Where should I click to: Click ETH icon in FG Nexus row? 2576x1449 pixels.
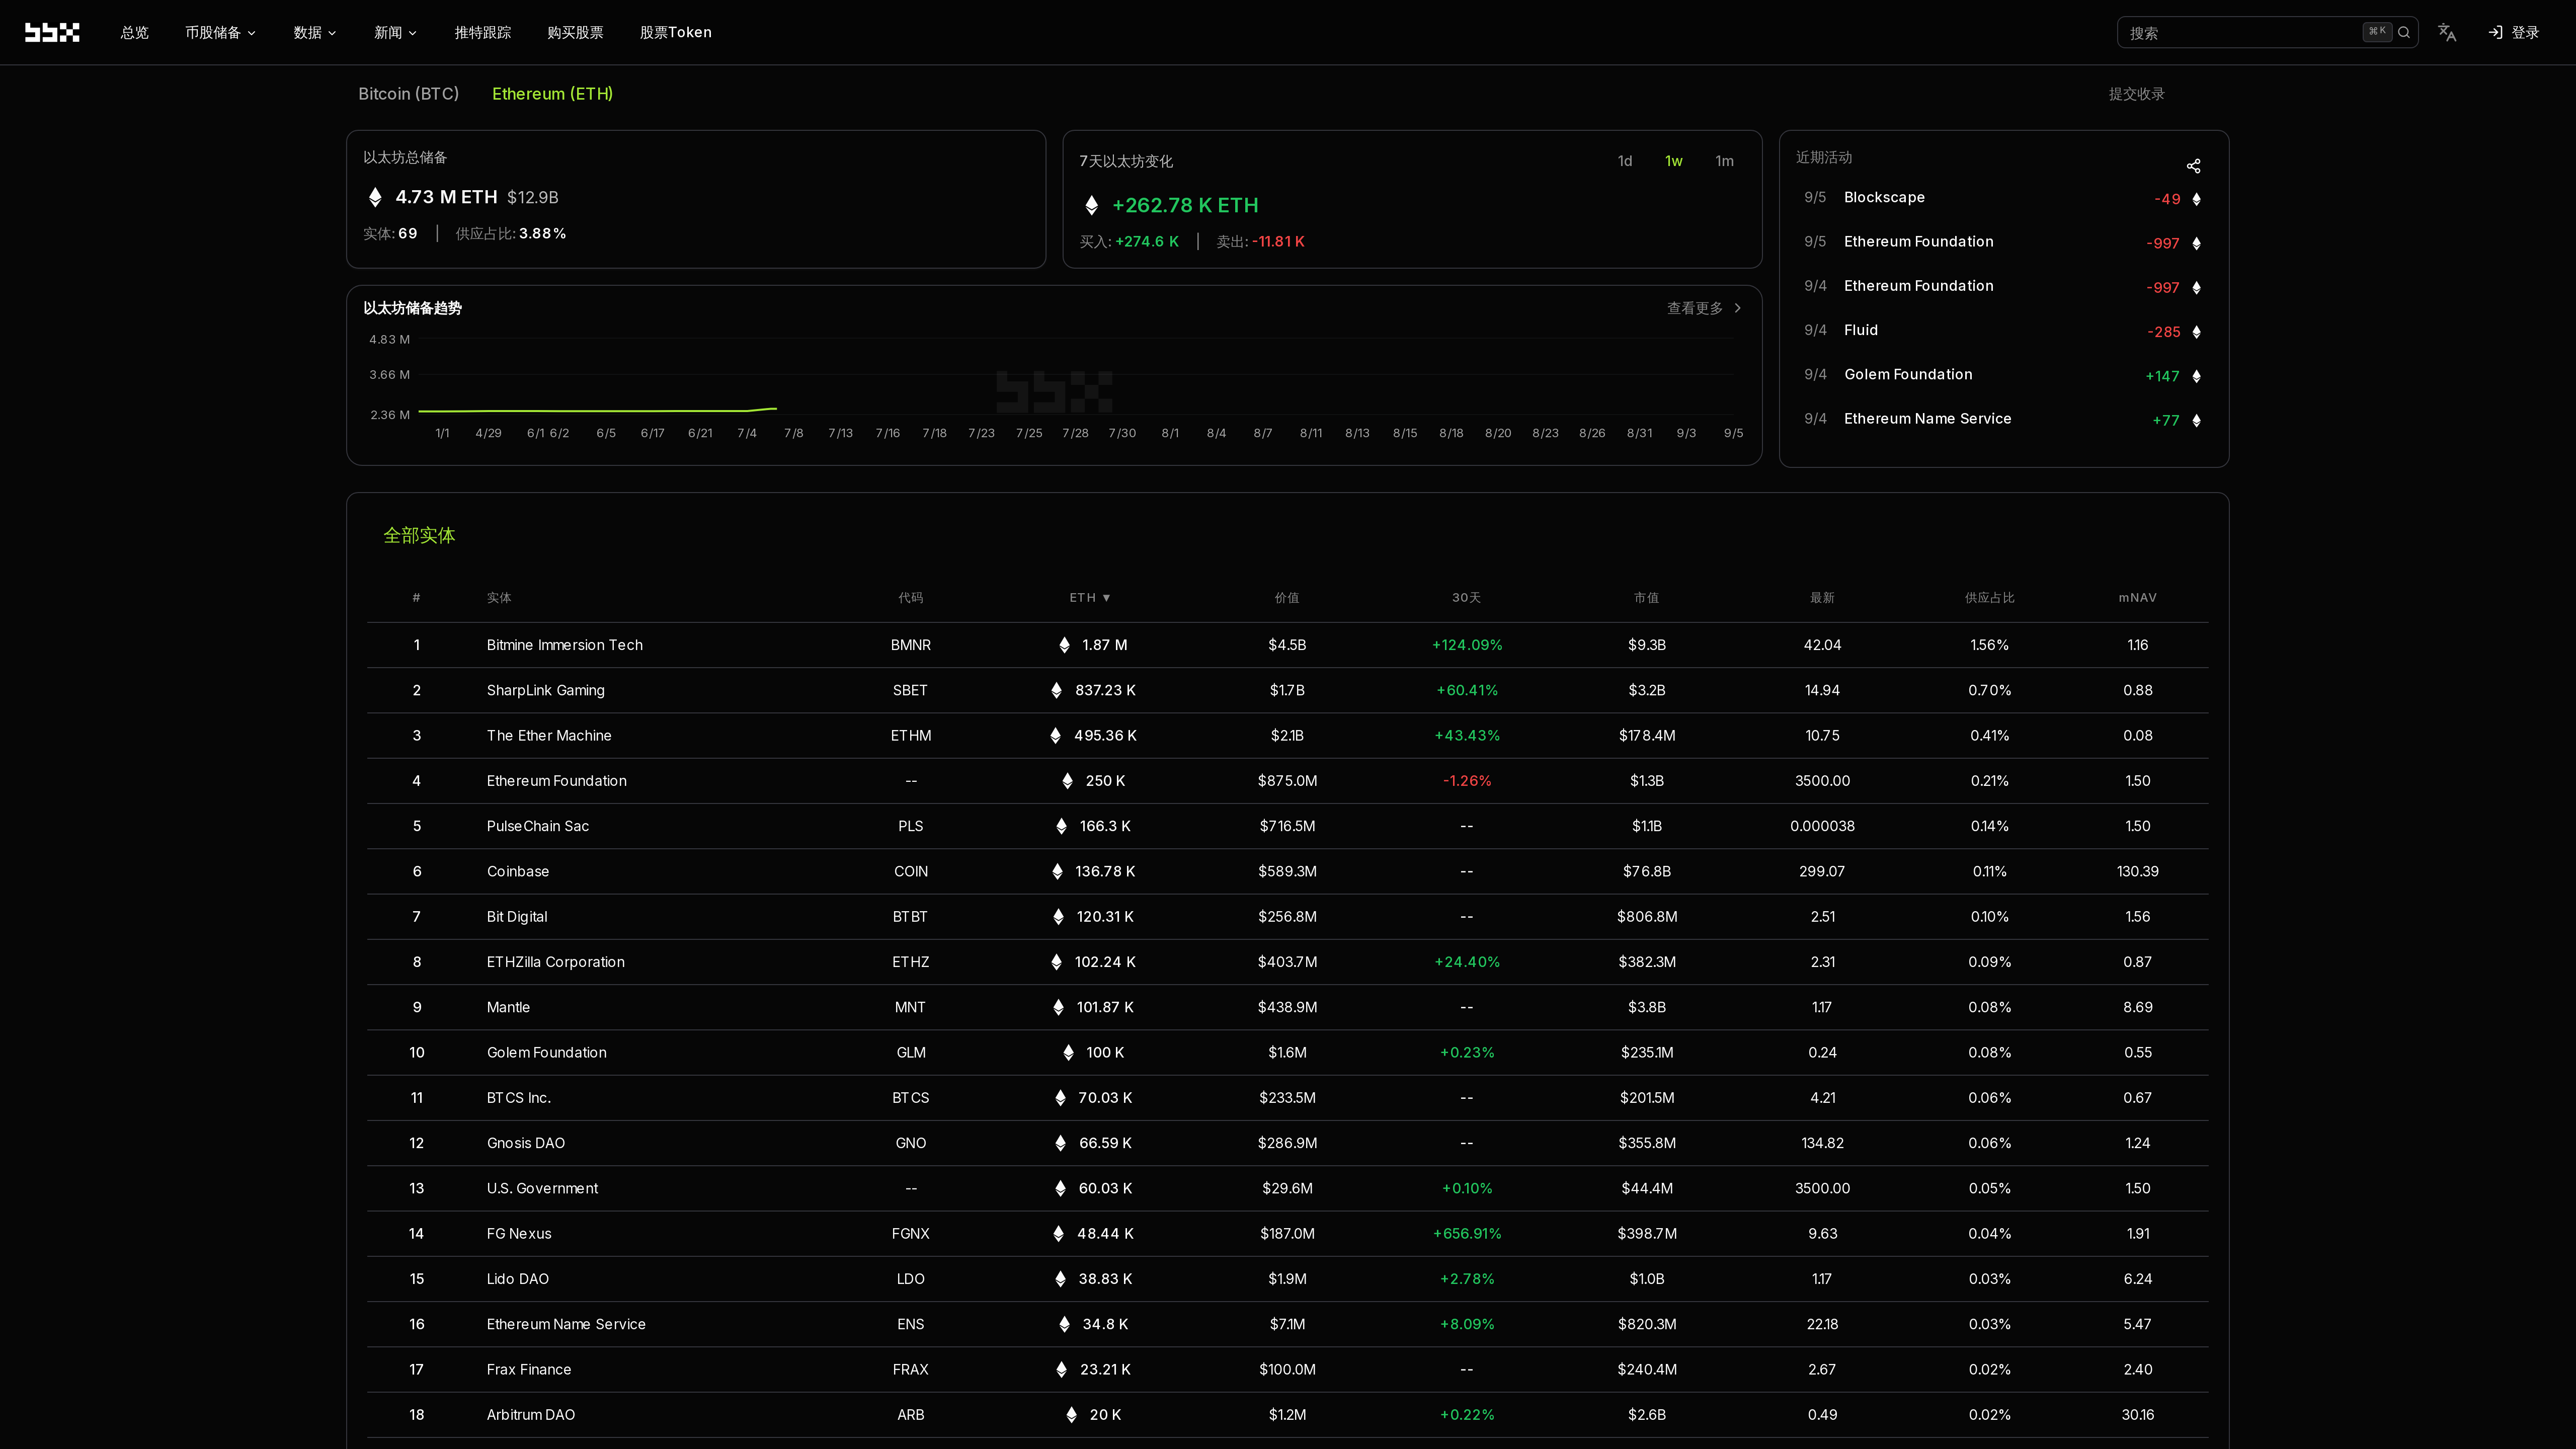click(1058, 1233)
